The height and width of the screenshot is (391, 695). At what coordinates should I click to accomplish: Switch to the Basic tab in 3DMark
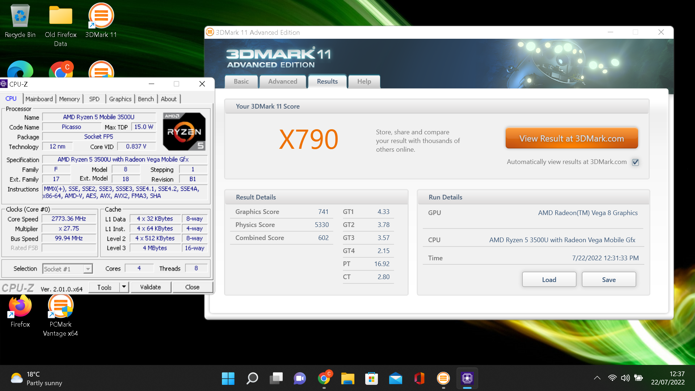tap(241, 81)
